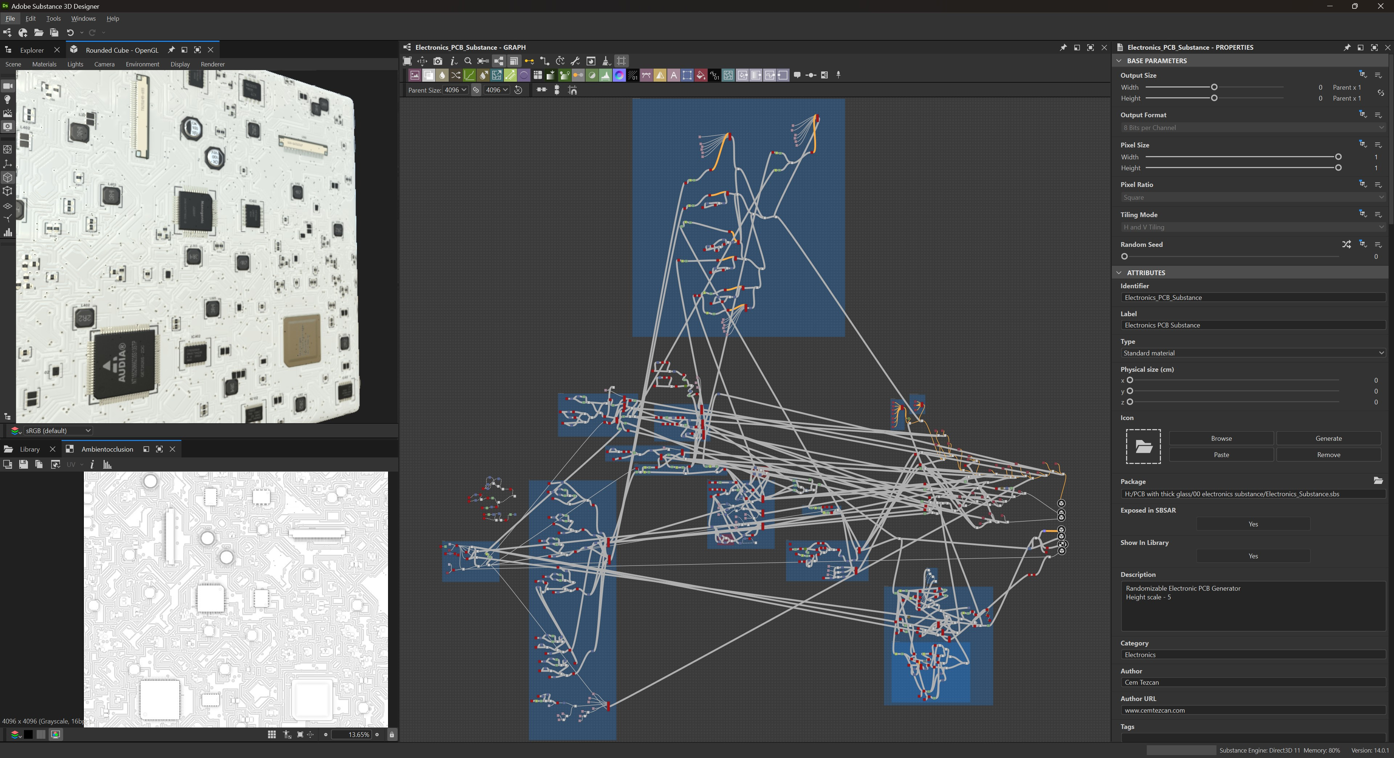Save the 2D view image with the disk icon
The width and height of the screenshot is (1394, 758).
(23, 464)
